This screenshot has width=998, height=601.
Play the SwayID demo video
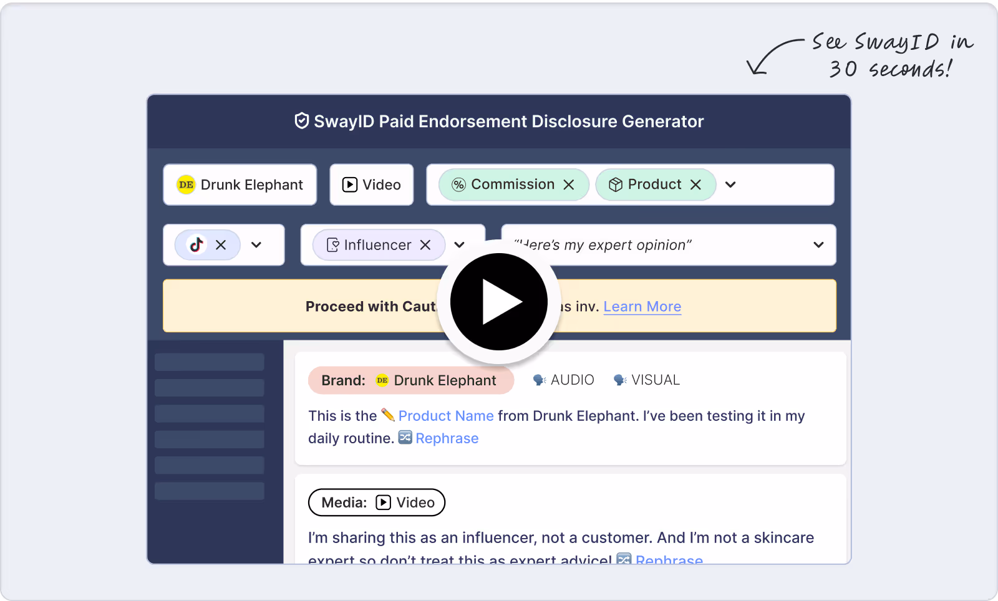click(499, 302)
